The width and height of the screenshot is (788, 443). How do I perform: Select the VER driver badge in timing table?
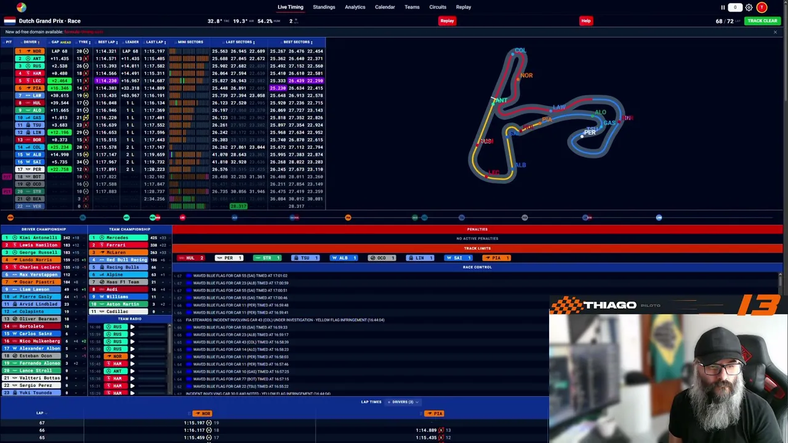(x=30, y=206)
